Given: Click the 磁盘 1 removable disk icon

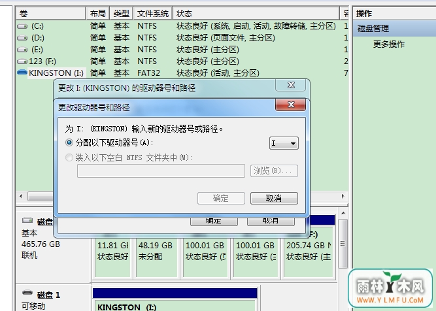Looking at the screenshot, I should coord(27,293).
